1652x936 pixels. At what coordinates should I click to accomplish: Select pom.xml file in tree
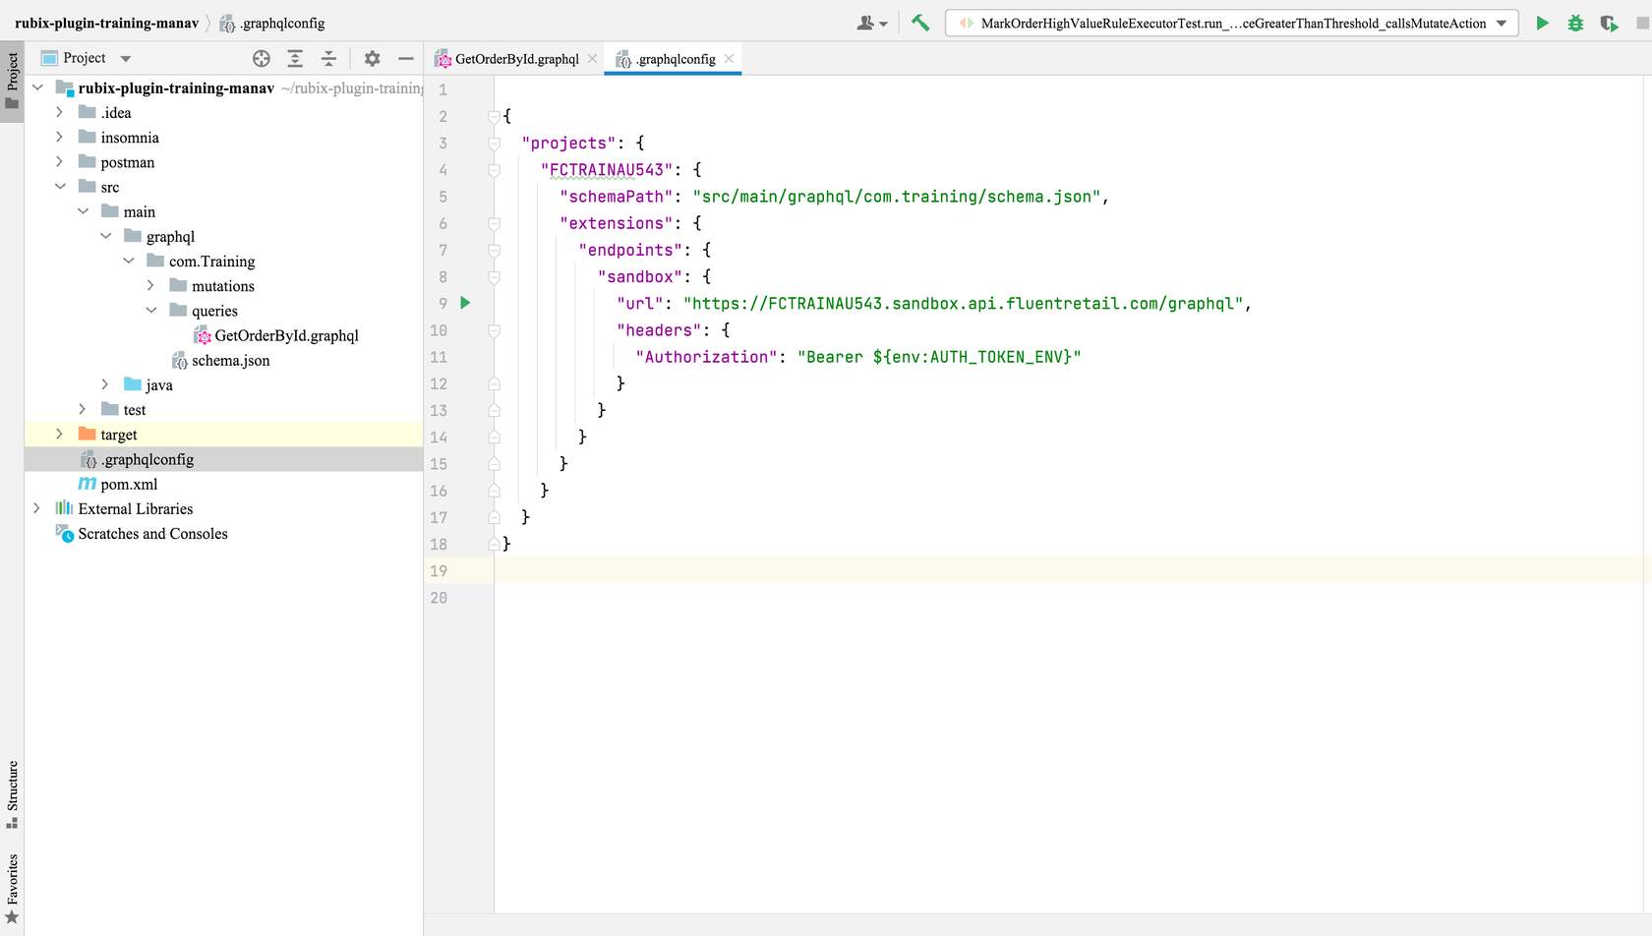click(129, 484)
